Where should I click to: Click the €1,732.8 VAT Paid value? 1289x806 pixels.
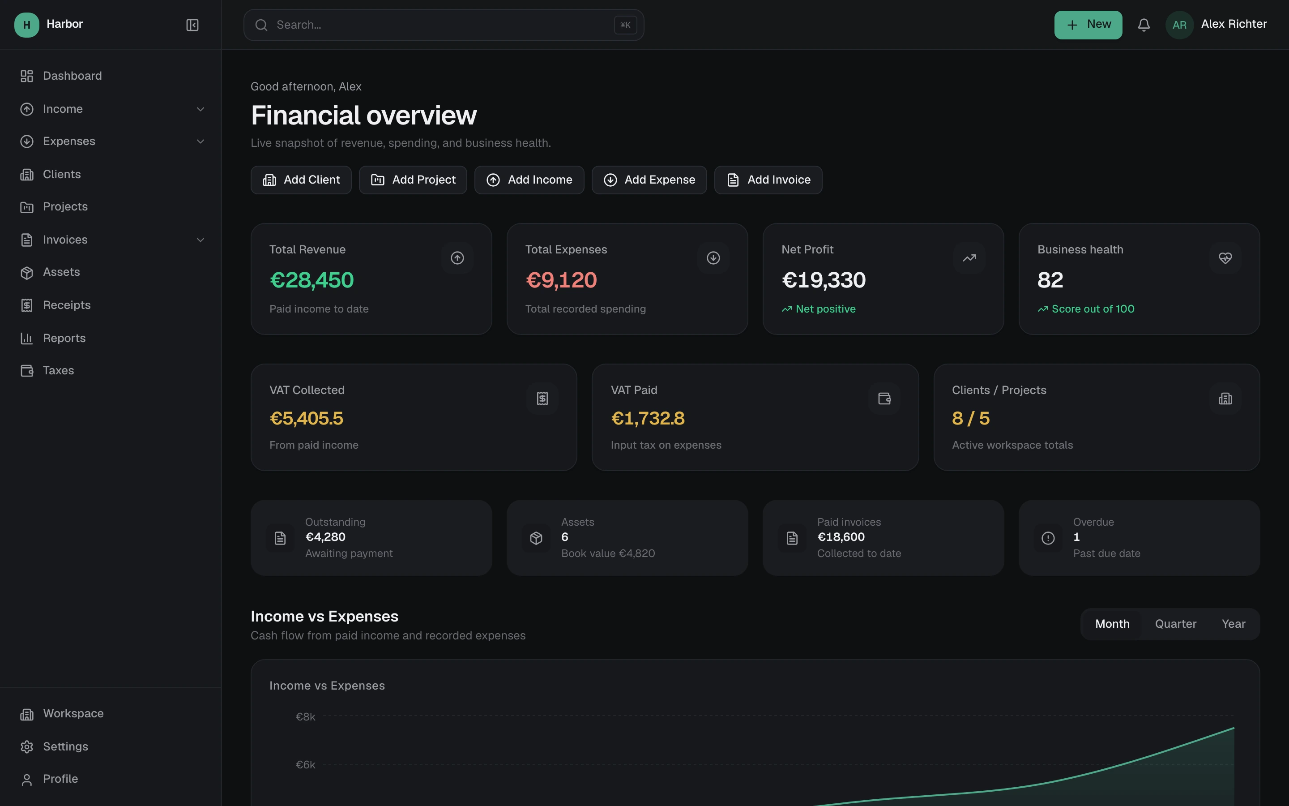click(x=648, y=419)
